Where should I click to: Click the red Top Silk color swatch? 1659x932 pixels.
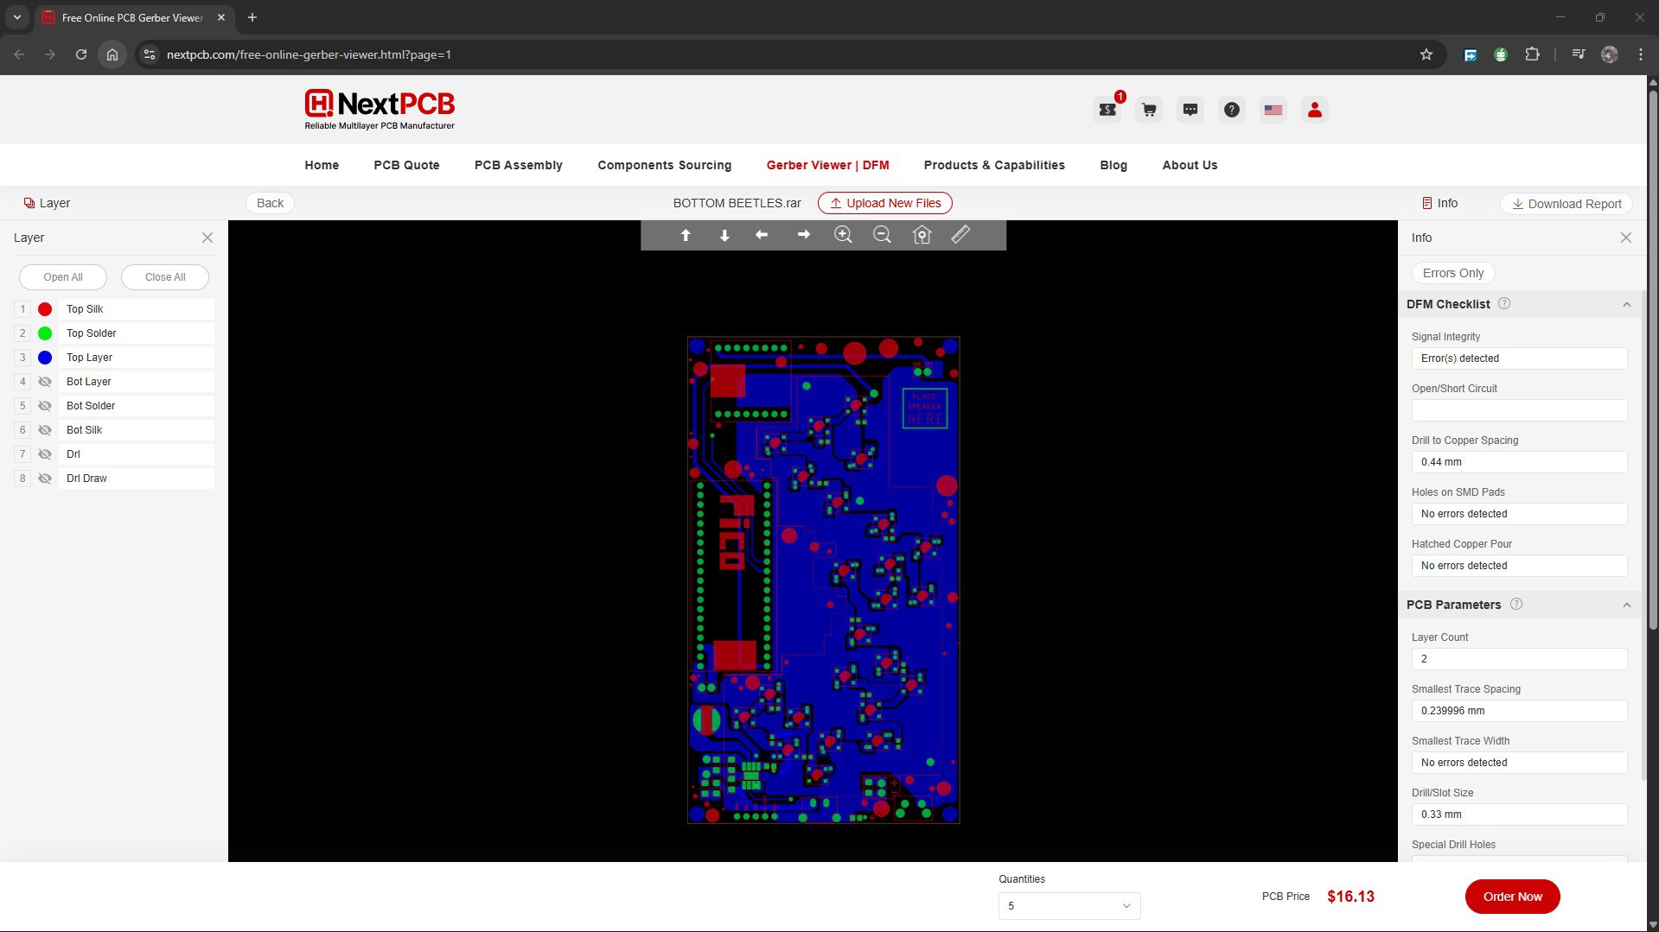tap(45, 309)
